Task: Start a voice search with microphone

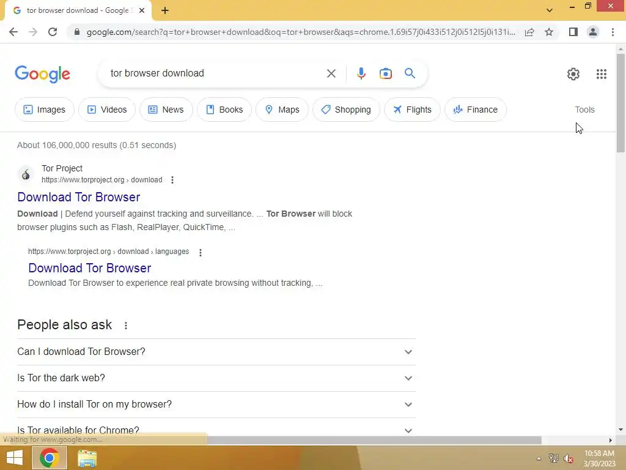Action: [361, 73]
